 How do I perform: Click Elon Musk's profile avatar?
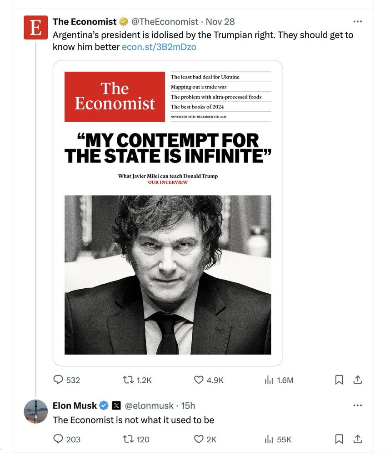coord(35,411)
